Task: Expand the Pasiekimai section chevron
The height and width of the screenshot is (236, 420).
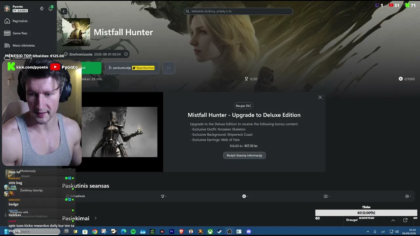Action: point(95,218)
